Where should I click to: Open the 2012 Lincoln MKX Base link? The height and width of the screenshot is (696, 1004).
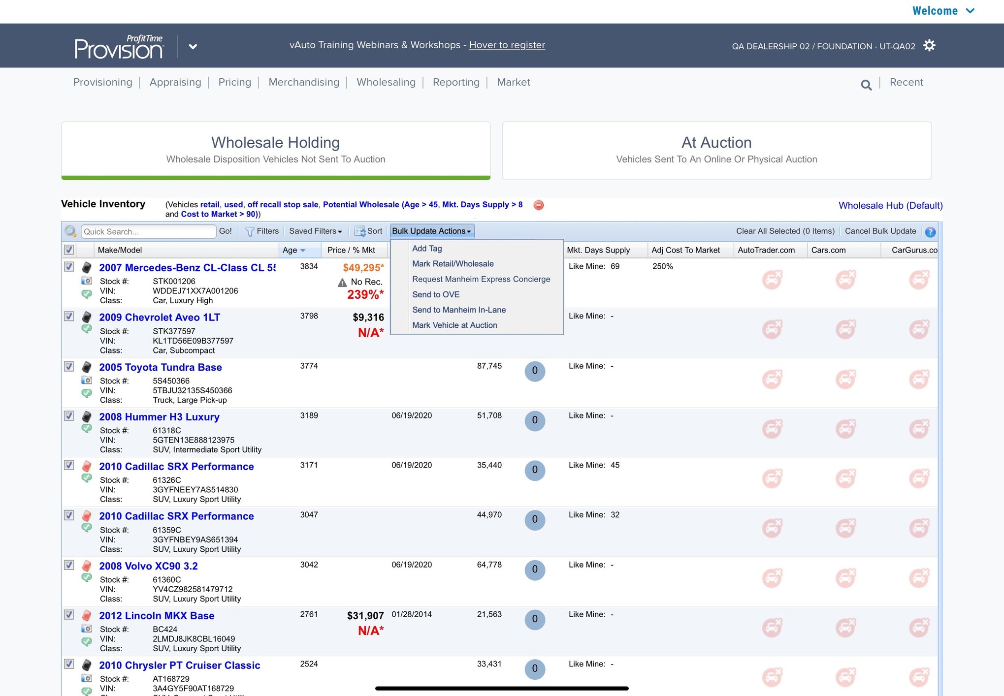tap(157, 616)
